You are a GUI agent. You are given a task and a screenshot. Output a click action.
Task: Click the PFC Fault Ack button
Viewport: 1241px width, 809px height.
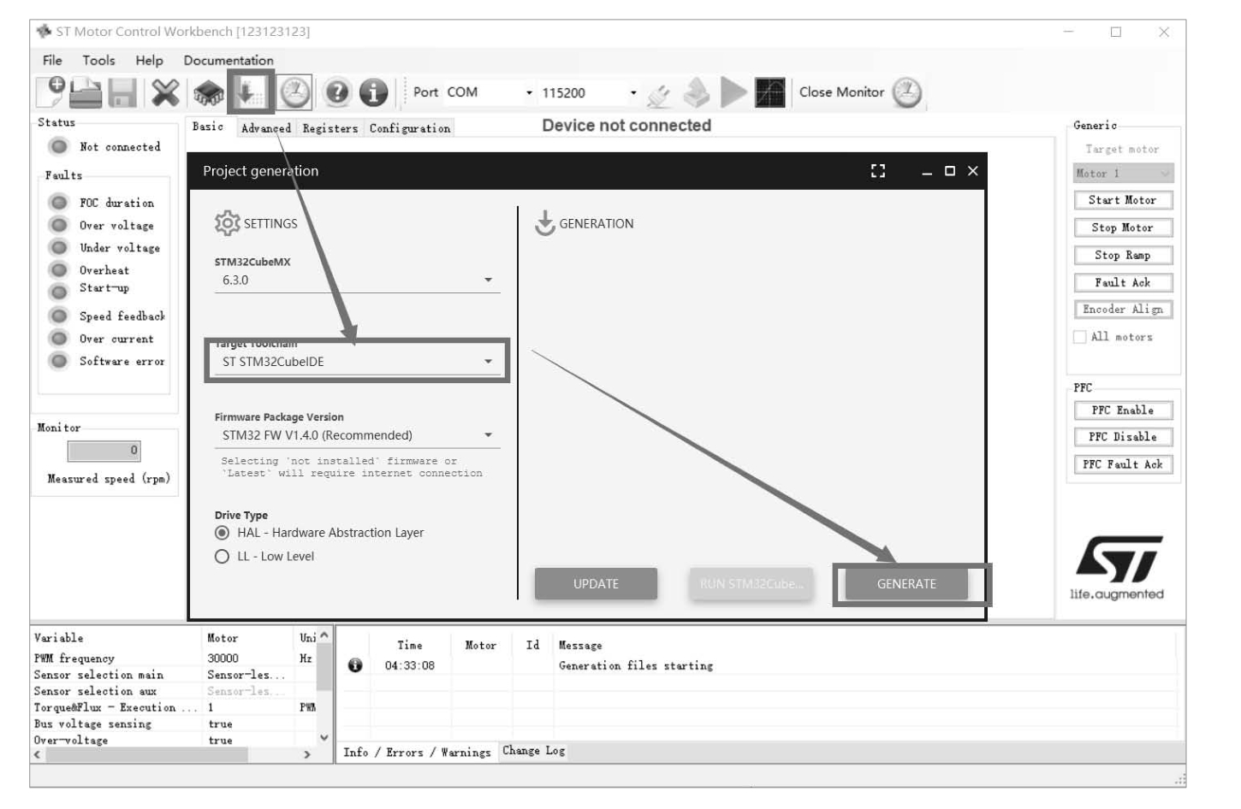coord(1123,464)
